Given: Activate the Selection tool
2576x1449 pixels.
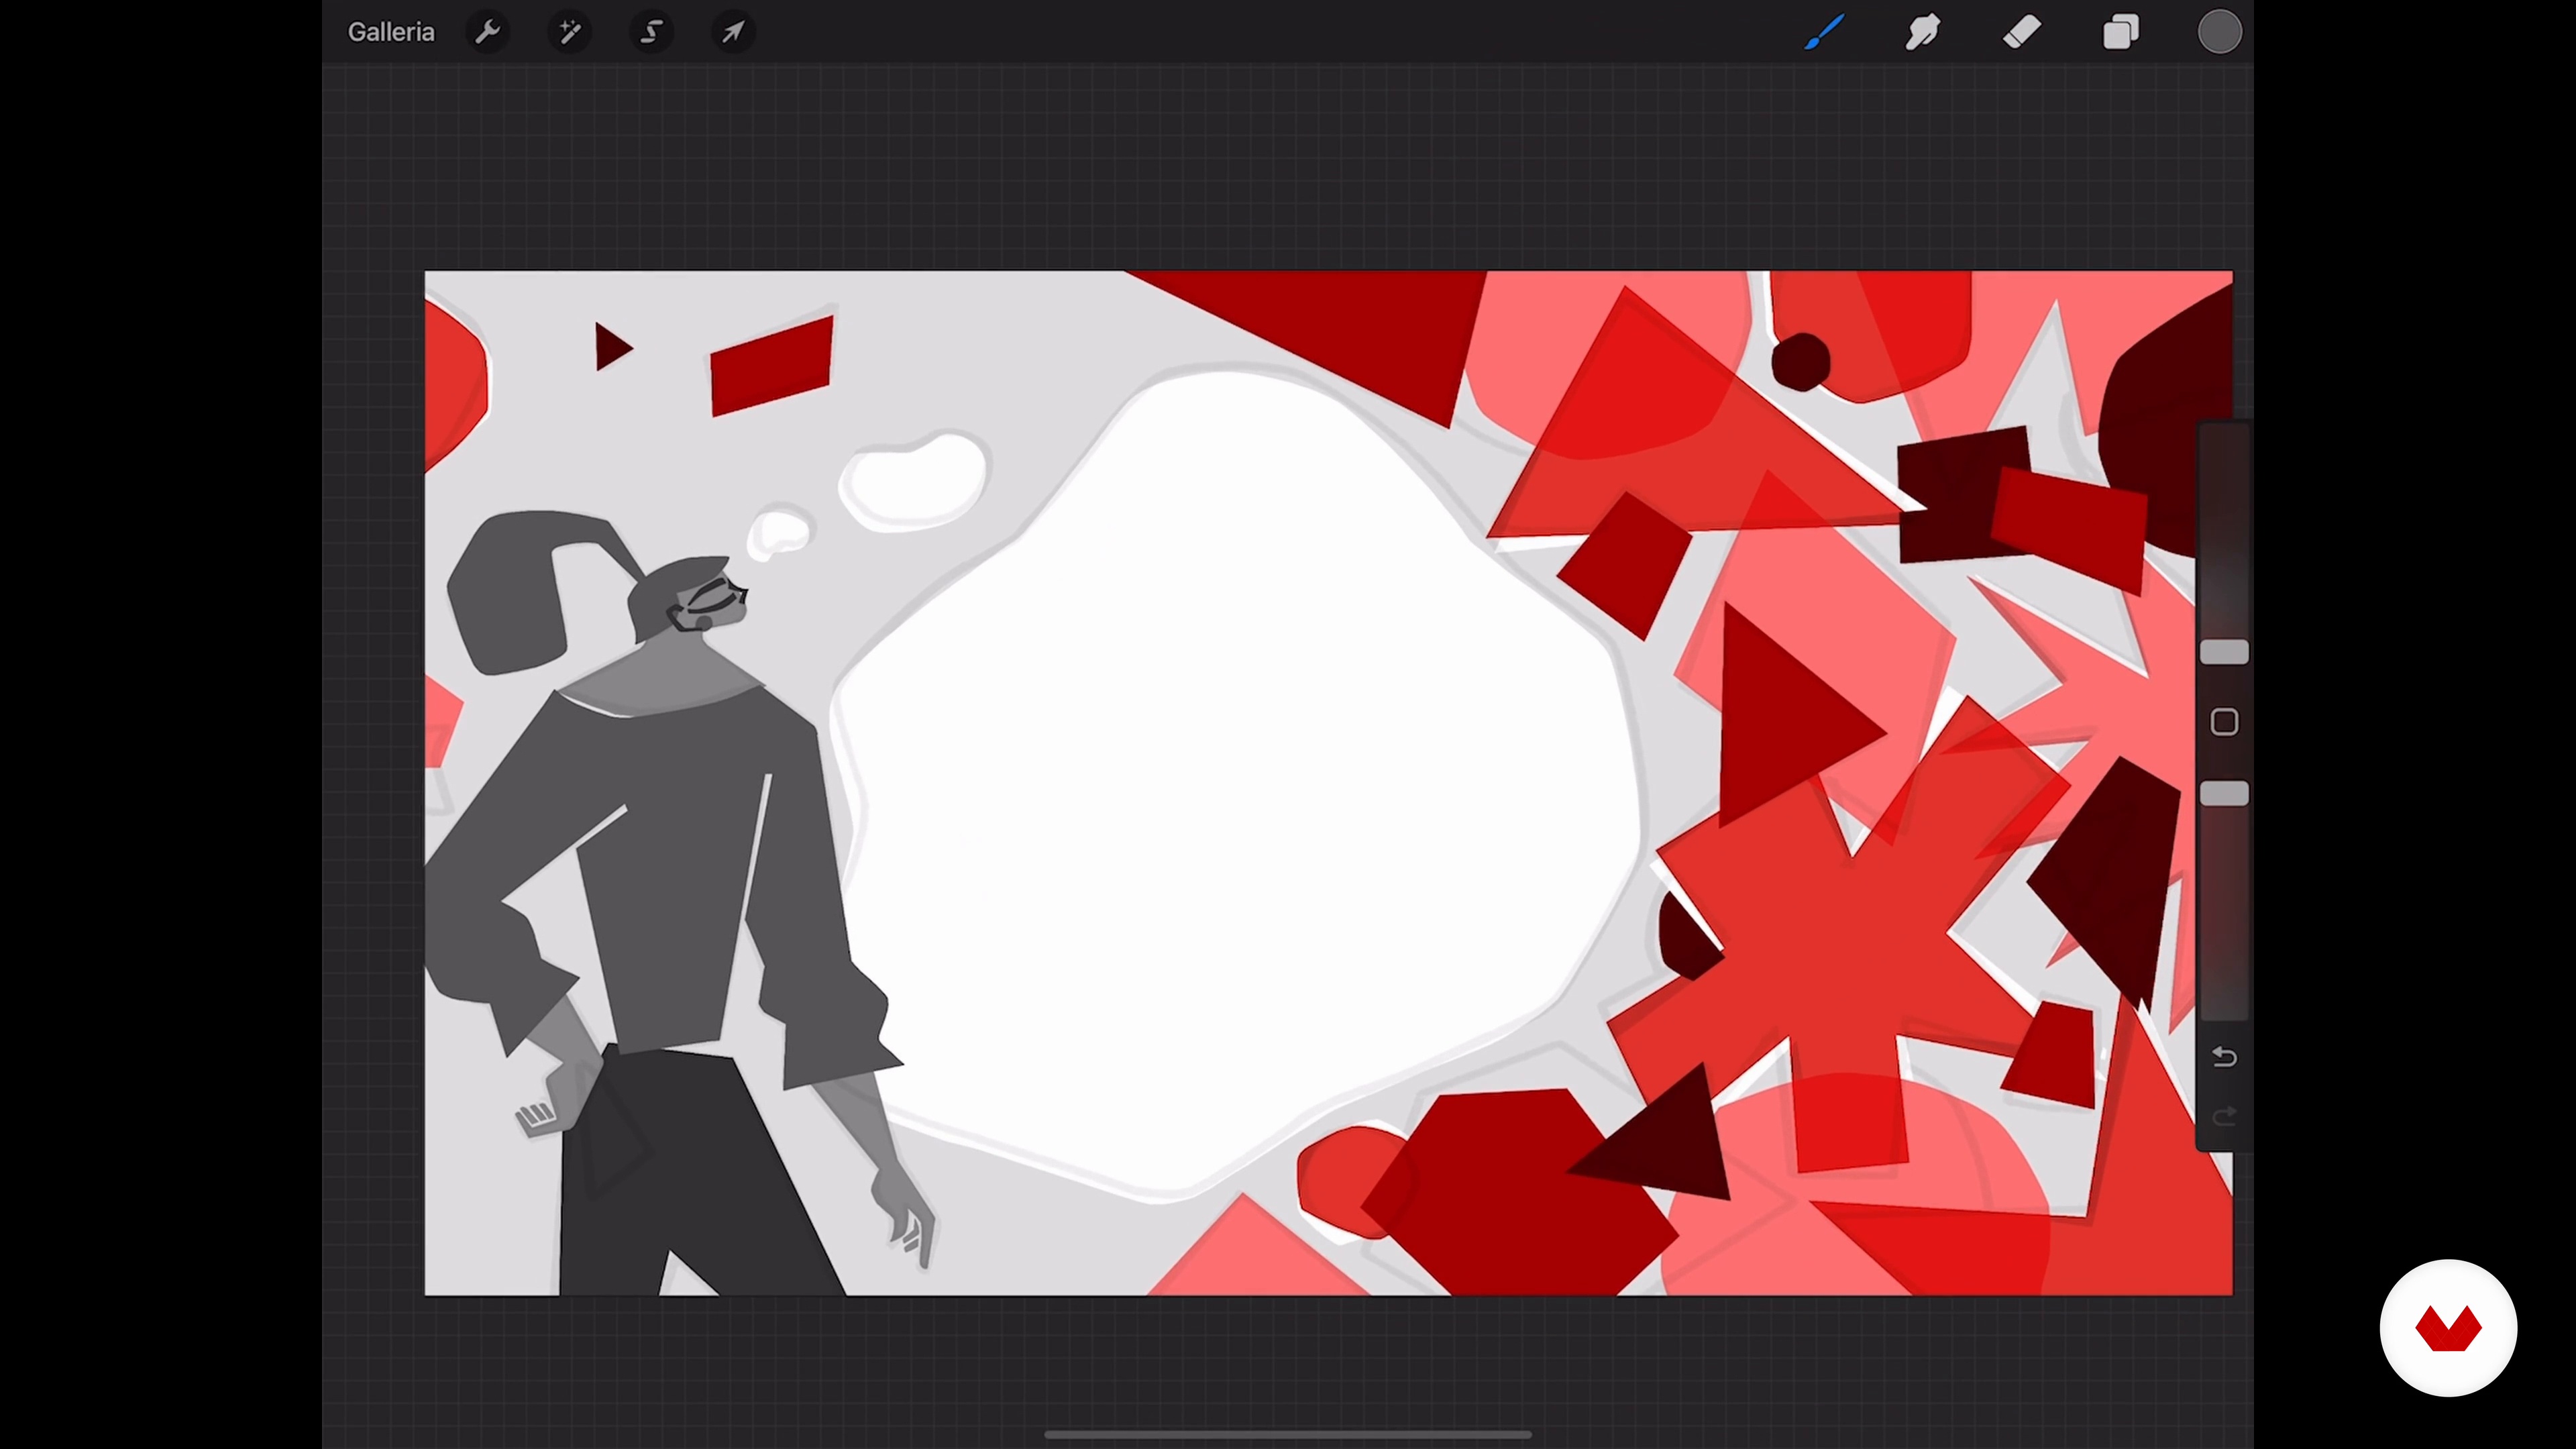Looking at the screenshot, I should (652, 32).
